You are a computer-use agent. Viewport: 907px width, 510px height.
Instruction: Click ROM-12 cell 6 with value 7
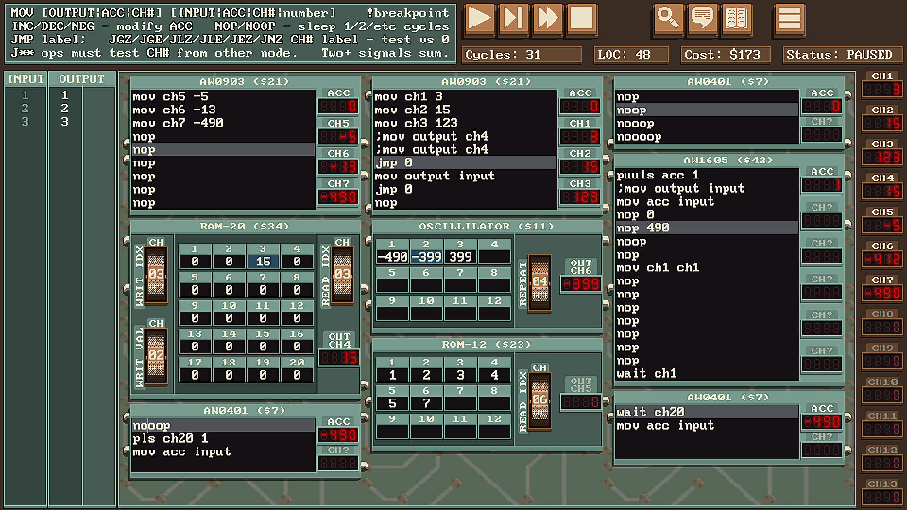426,403
